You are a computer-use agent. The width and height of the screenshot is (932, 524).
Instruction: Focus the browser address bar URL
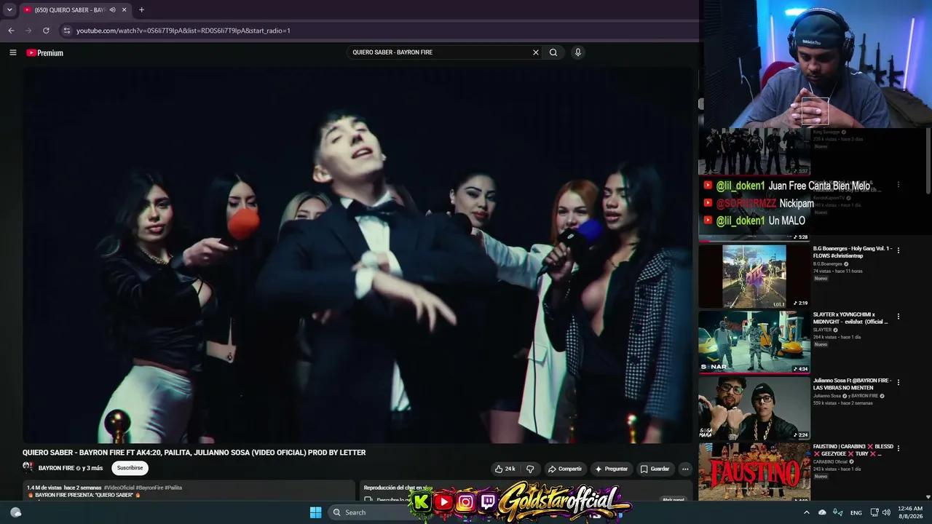pyautogui.click(x=183, y=31)
